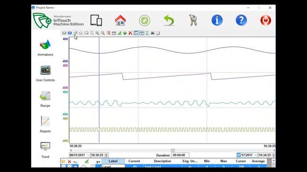
Task: Click the toolbar icon under the mouse pointer
Action: click(75, 33)
